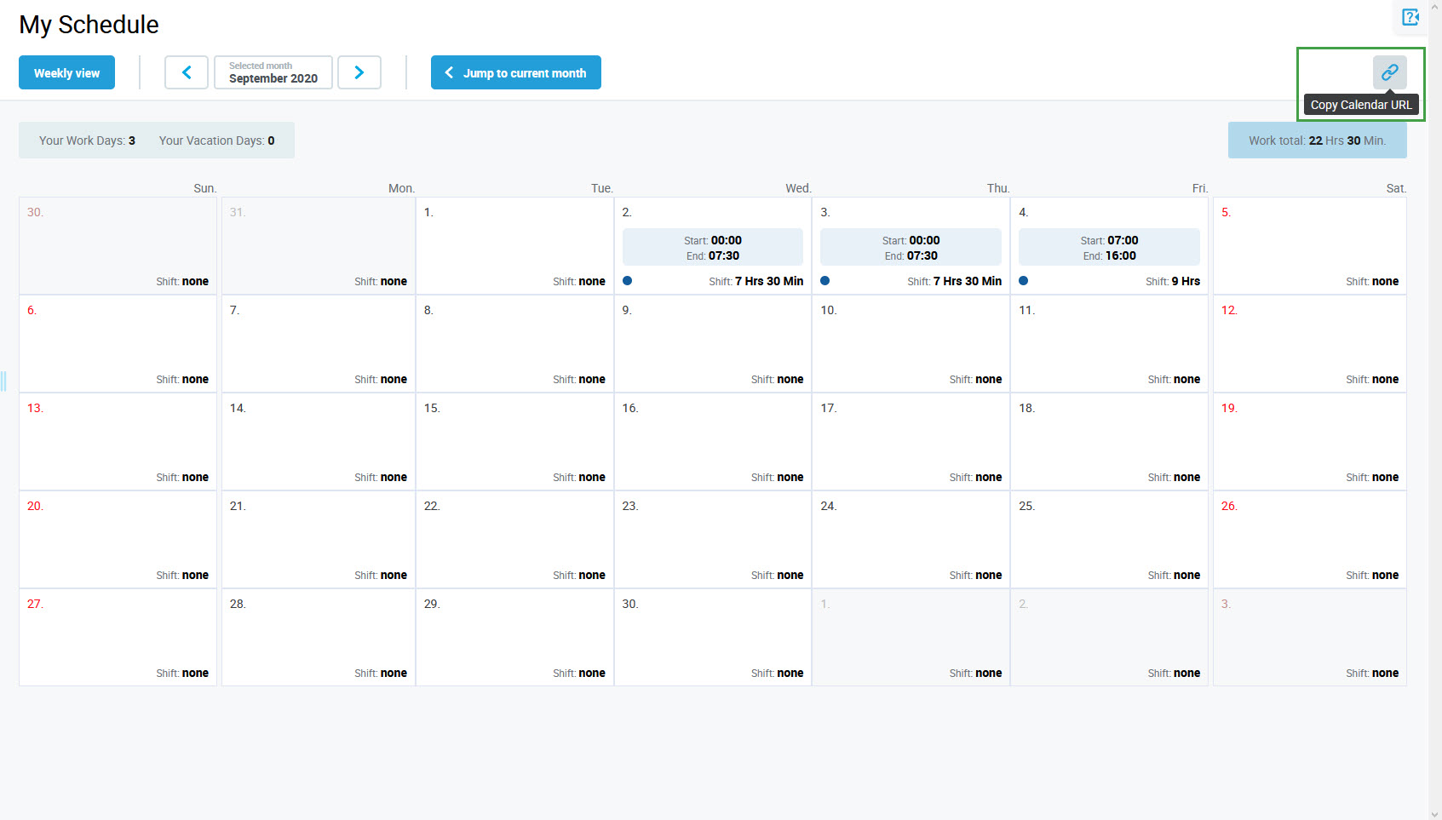The height and width of the screenshot is (820, 1442).
Task: Click the Copy Calendar URL link icon
Action: point(1389,72)
